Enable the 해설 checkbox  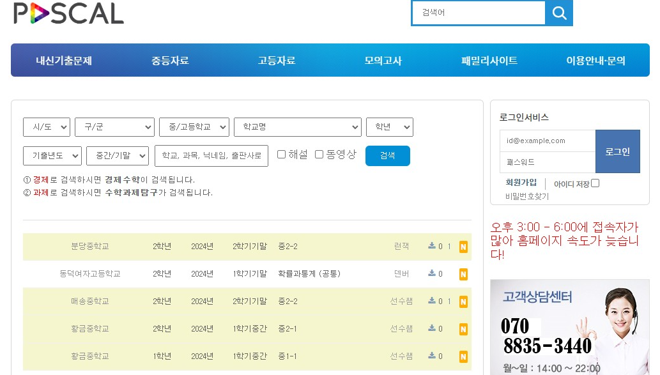coord(282,153)
